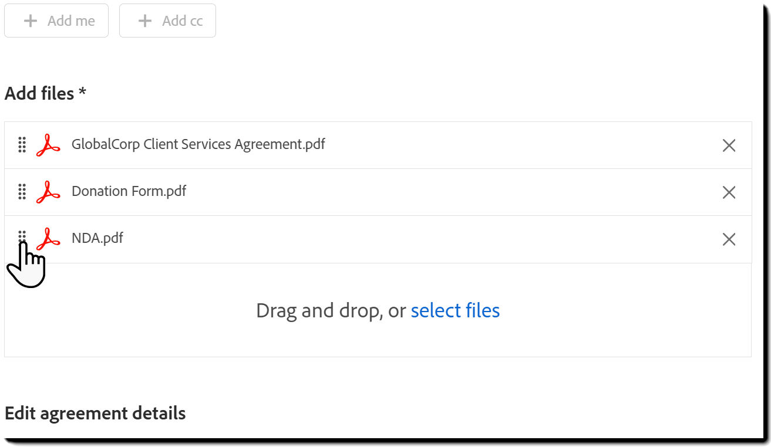Click the drag handle for NDA.pdf

pyautogui.click(x=22, y=236)
